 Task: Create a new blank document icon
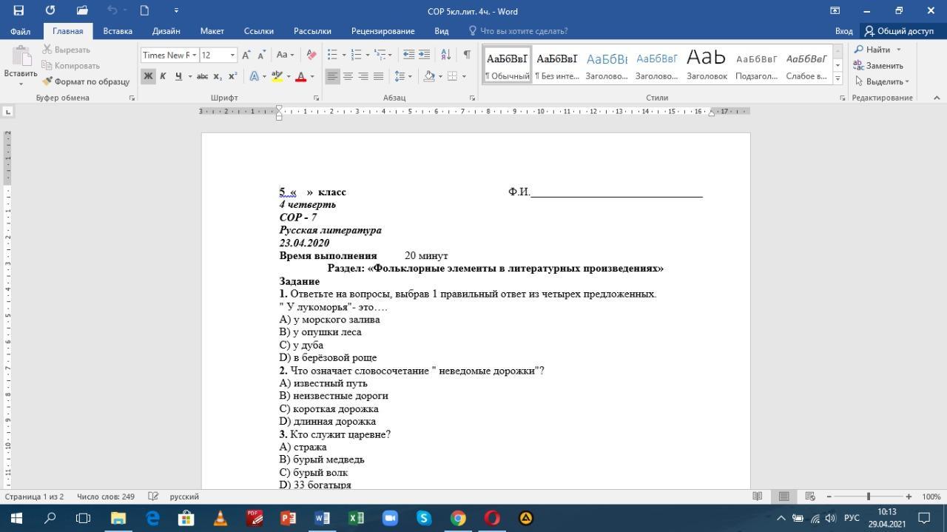(x=145, y=10)
